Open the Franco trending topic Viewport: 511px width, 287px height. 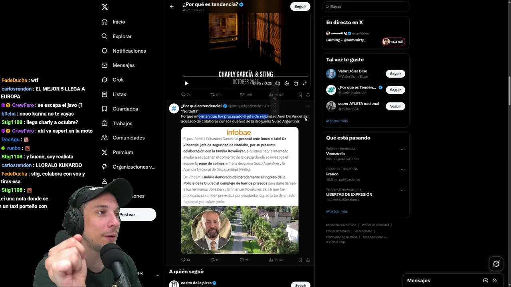coord(332,174)
